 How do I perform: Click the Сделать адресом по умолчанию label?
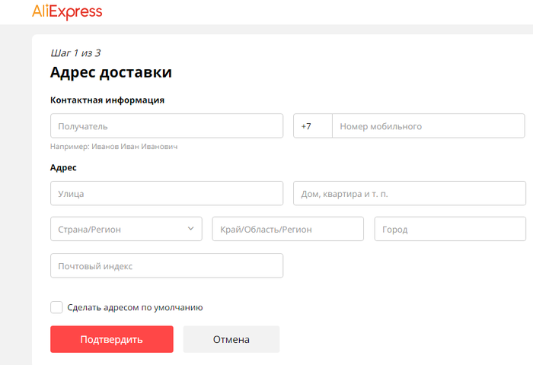[x=135, y=308]
